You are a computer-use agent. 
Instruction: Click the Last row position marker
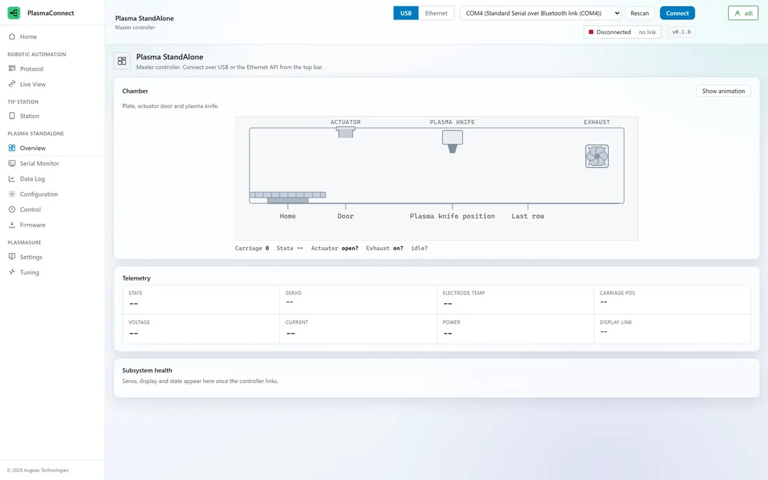point(528,216)
